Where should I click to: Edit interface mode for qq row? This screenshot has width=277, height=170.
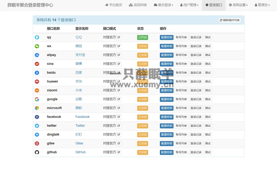119,37
